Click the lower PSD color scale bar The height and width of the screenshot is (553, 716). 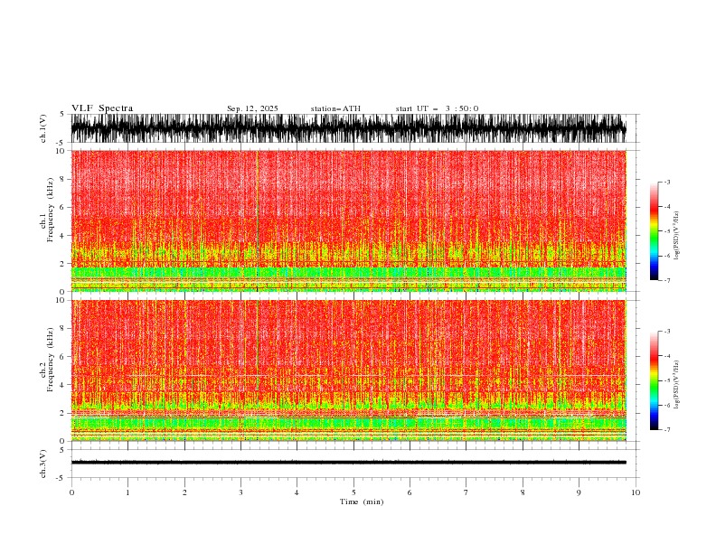[655, 380]
